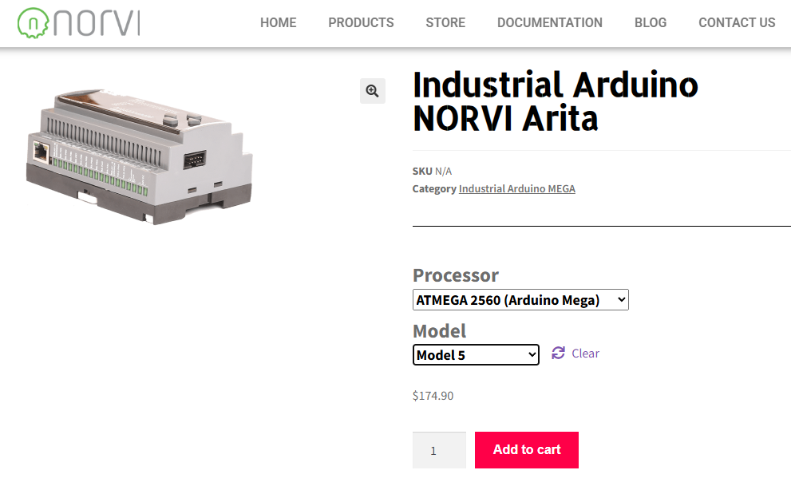Viewport: 791px width, 482px height.
Task: Reset variations with the Clear refresh icon
Action: click(x=558, y=353)
